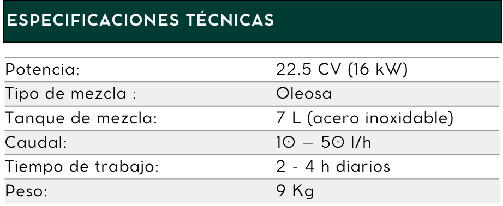This screenshot has height=206, width=503.
Task: Select the Potencia label
Action: [43, 69]
